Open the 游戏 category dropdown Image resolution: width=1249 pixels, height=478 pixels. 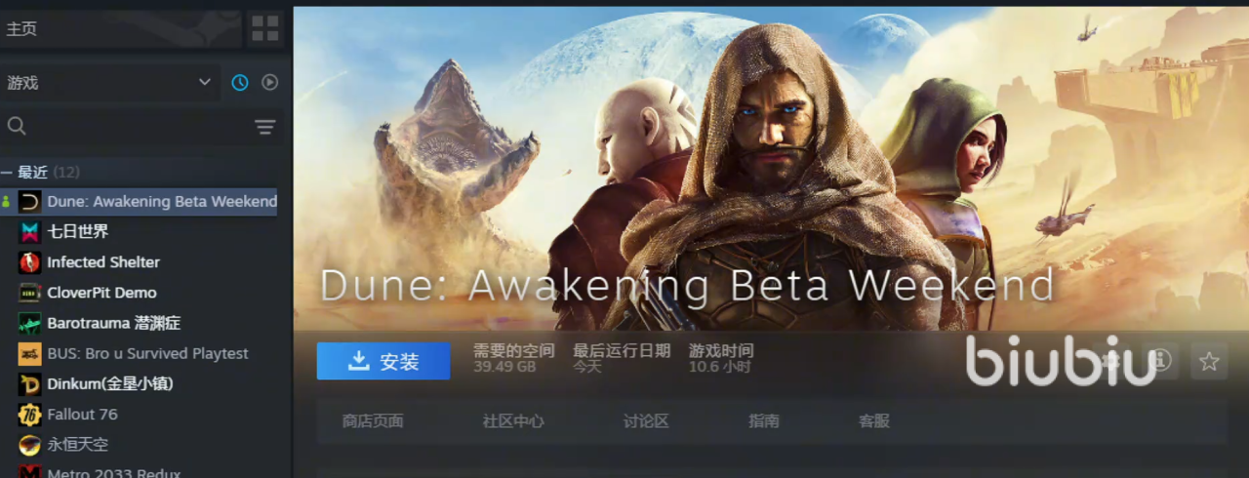(x=110, y=83)
